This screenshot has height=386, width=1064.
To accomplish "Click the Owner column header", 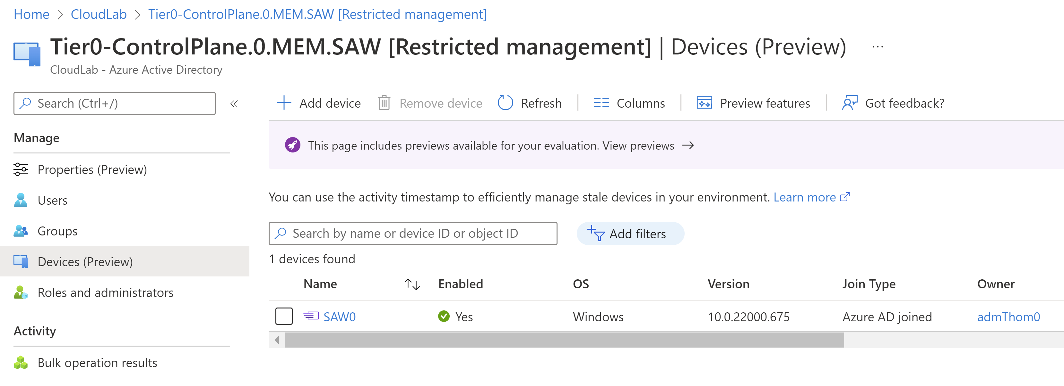I will click(x=996, y=284).
